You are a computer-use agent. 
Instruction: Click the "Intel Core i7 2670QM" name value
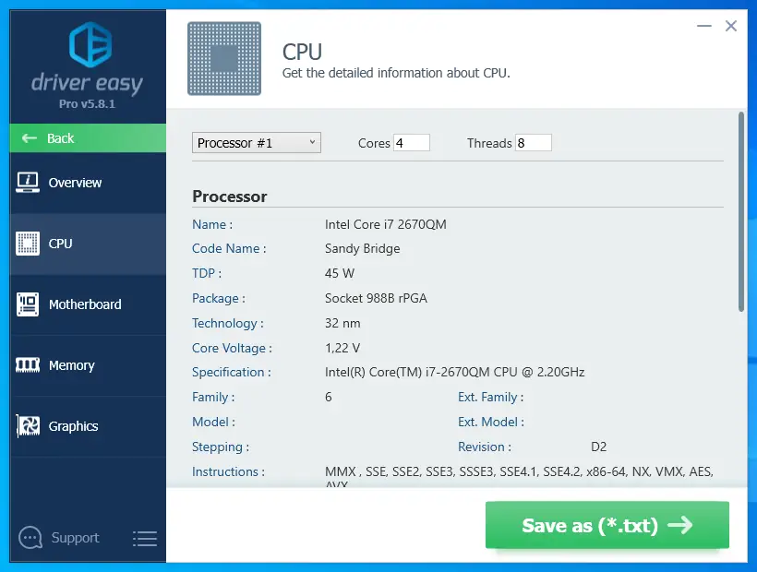(385, 224)
